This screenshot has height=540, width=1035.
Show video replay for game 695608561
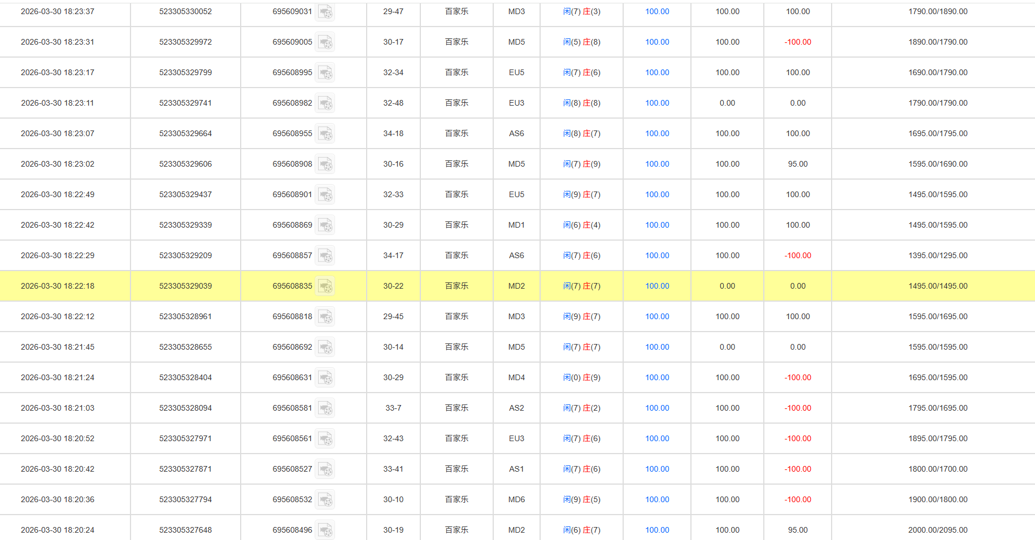[x=325, y=439]
